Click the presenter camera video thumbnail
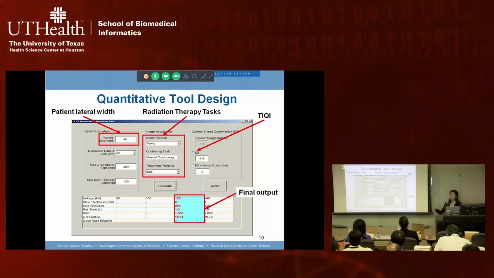Image resolution: width=494 pixels, height=278 pixels. coord(408,207)
